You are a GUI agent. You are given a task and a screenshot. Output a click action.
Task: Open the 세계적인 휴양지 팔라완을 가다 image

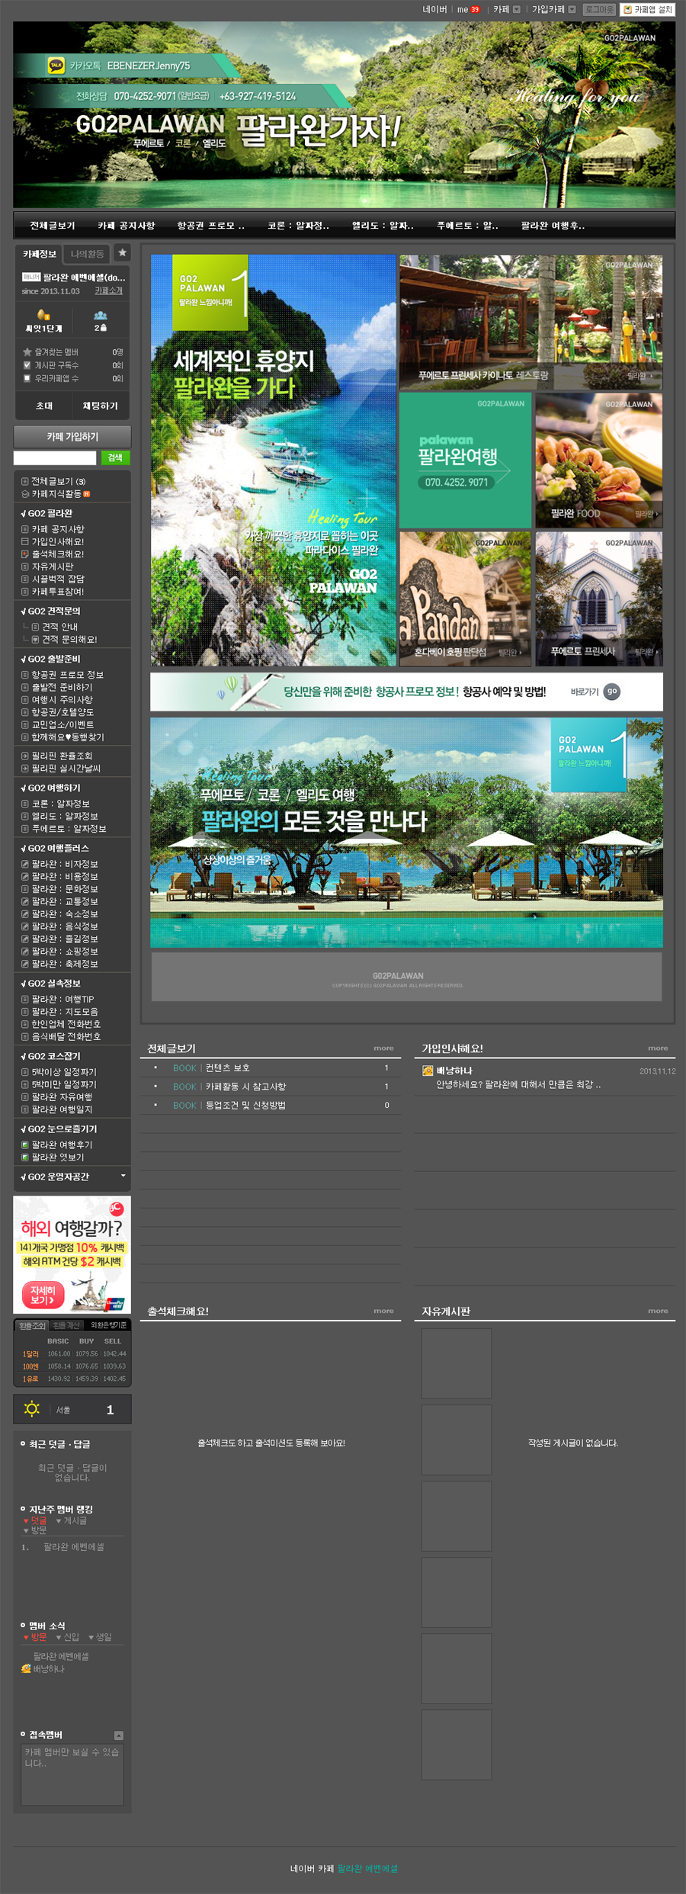pos(274,461)
